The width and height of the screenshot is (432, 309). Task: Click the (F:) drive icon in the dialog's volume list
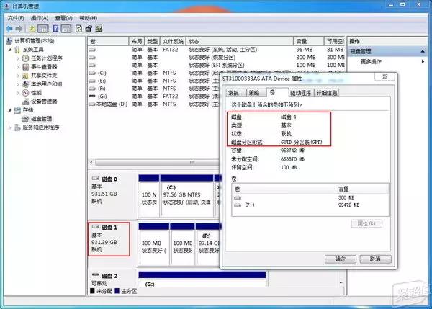click(x=238, y=205)
